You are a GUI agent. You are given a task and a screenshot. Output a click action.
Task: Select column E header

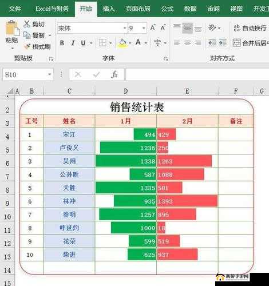(x=187, y=91)
